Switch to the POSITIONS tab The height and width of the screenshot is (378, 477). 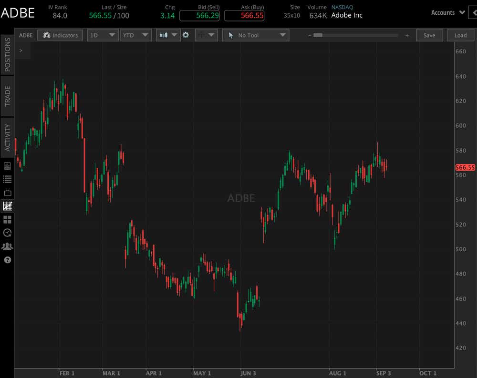click(x=6, y=56)
